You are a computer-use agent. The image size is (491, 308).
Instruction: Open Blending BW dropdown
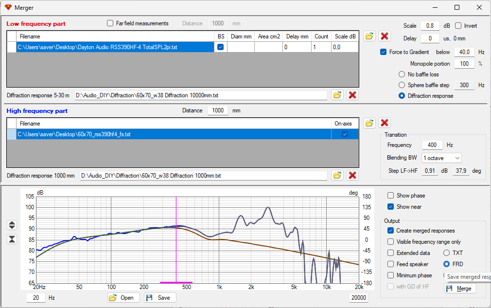[441, 158]
